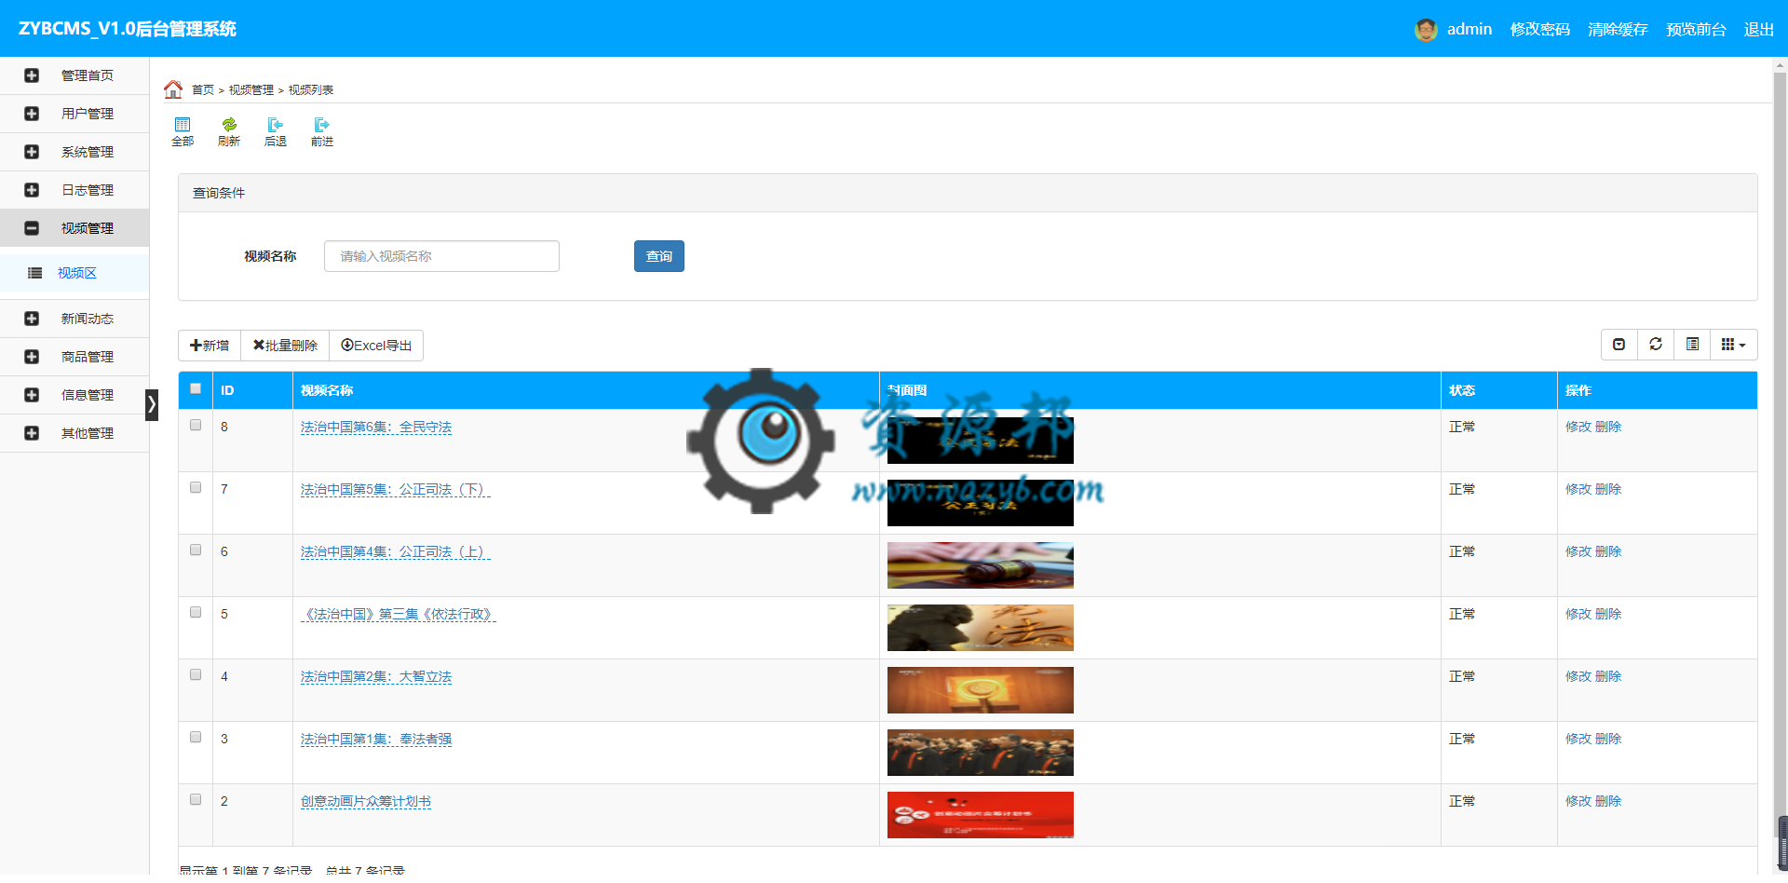Click the 新增 add button
This screenshot has height=883, width=1788.
(210, 346)
